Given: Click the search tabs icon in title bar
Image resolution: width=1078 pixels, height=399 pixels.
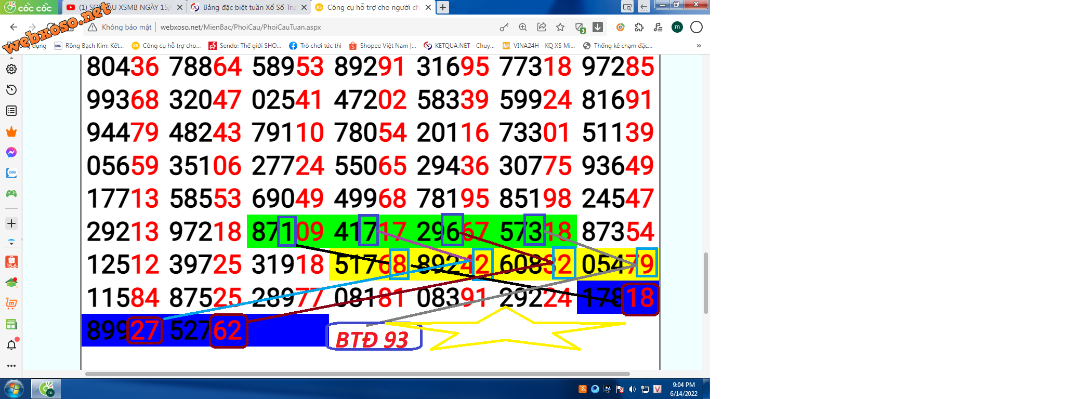Looking at the screenshot, I should (627, 7).
